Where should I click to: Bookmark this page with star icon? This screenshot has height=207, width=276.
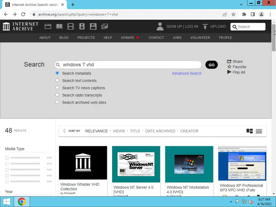pos(233,14)
